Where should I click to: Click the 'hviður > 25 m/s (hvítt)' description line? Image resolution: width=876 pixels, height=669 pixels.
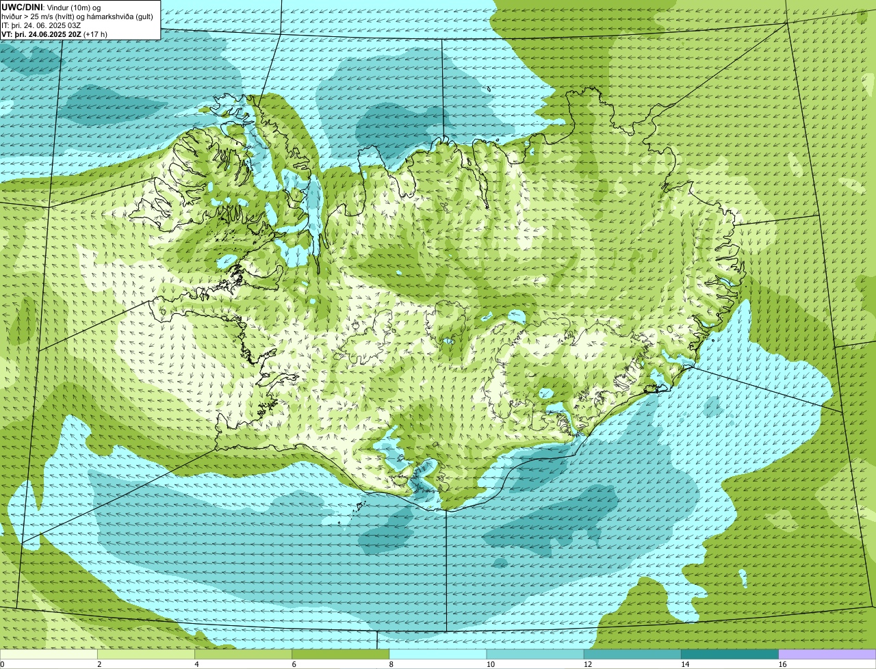(x=77, y=16)
